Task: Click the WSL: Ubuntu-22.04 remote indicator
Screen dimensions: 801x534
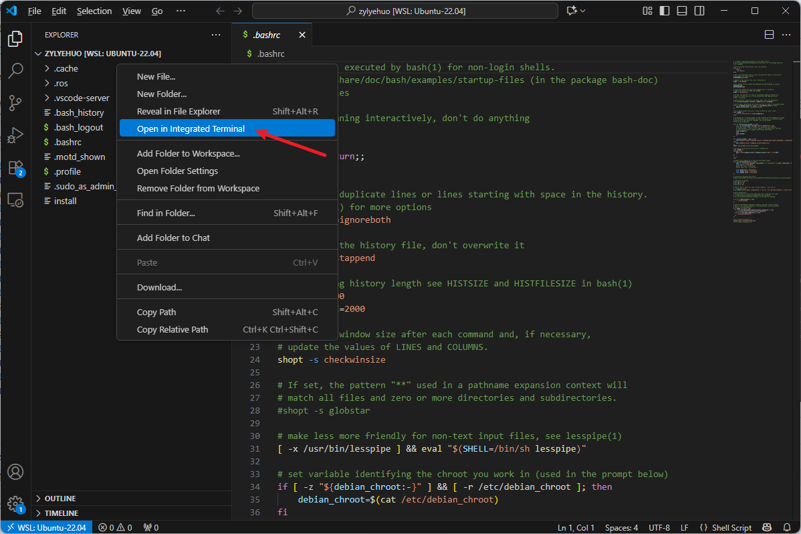Action: coord(47,527)
